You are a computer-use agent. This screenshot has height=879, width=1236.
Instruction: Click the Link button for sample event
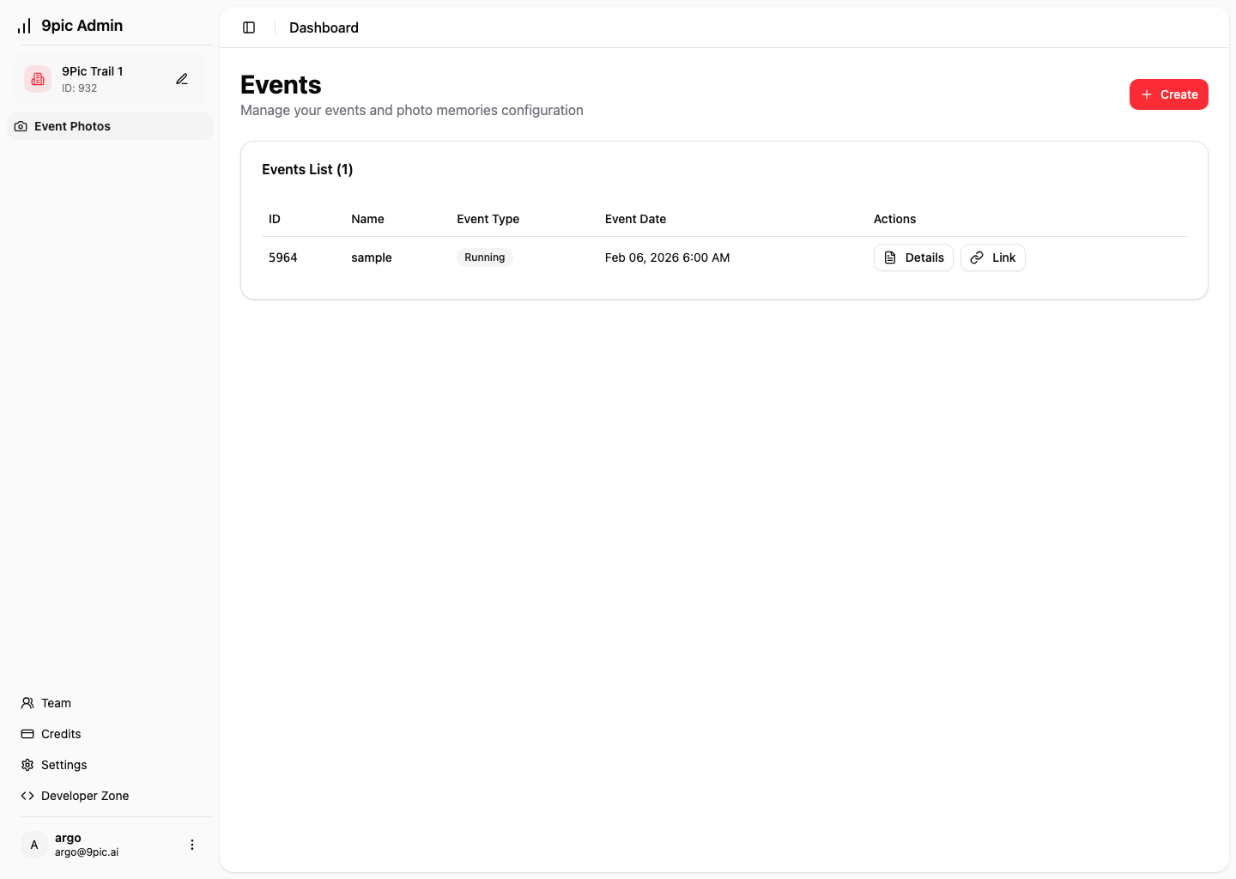pyautogui.click(x=992, y=258)
